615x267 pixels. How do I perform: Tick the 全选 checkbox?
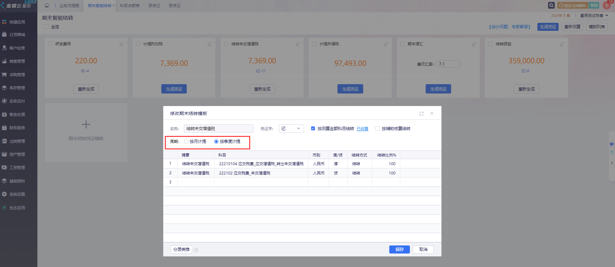point(47,27)
